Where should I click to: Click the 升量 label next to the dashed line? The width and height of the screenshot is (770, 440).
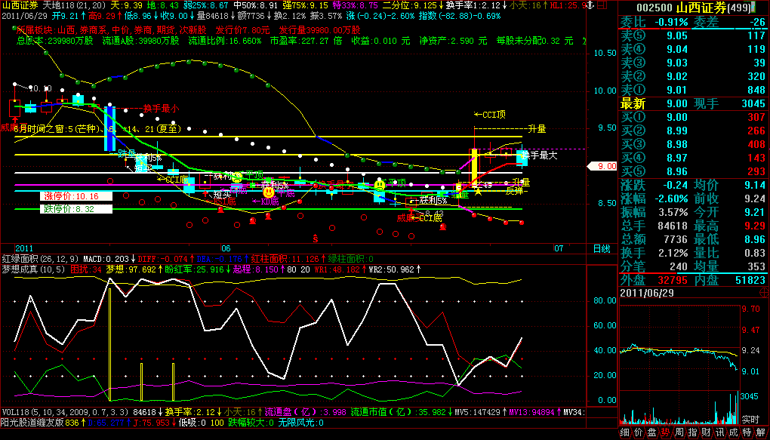[x=537, y=128]
